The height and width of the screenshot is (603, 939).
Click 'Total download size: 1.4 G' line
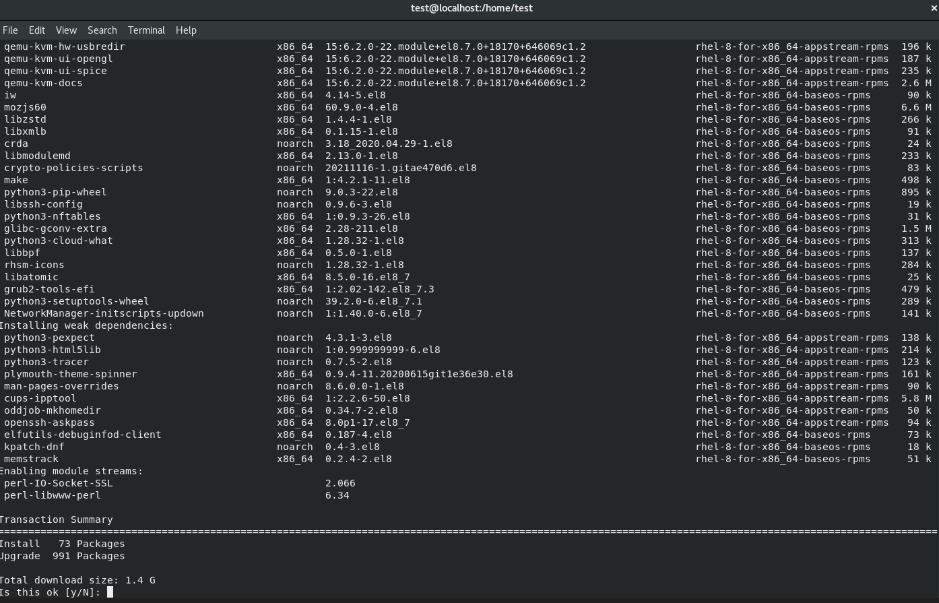coord(77,580)
